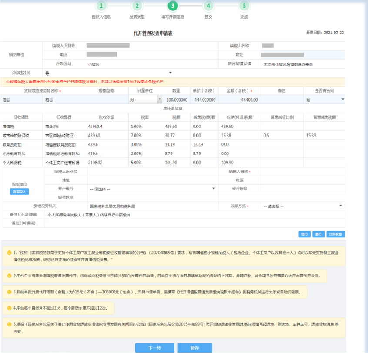Click the 银行账号 field

click(x=302, y=189)
